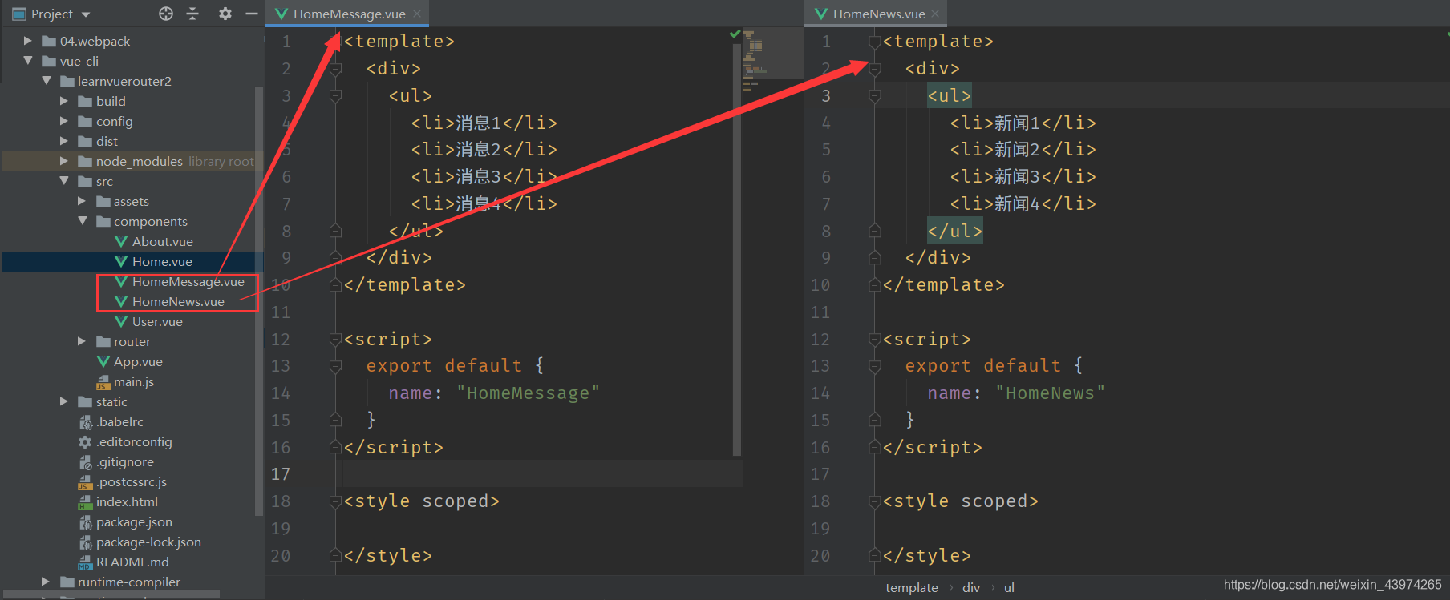Fold the script block in HomeNews.vue
The image size is (1450, 600).
click(875, 340)
